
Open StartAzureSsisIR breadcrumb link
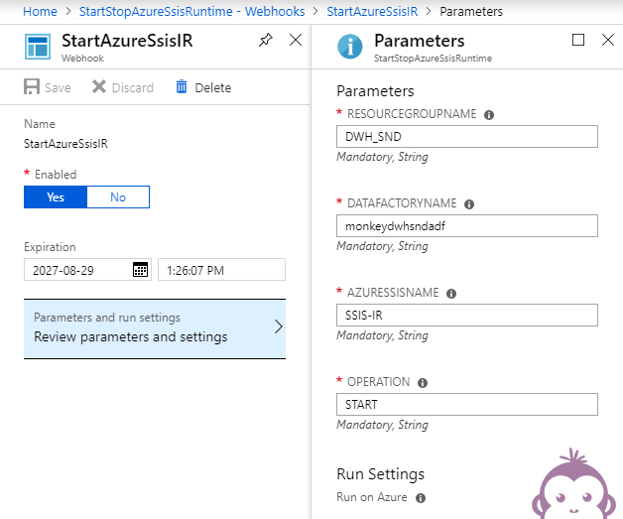click(x=372, y=11)
